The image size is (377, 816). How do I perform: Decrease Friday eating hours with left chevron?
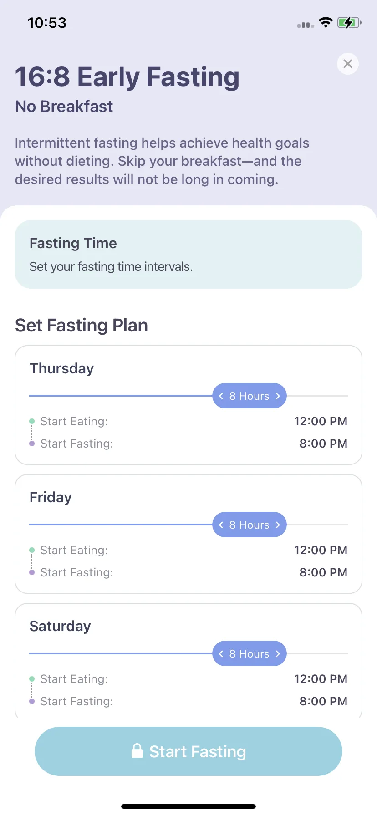pyautogui.click(x=221, y=525)
